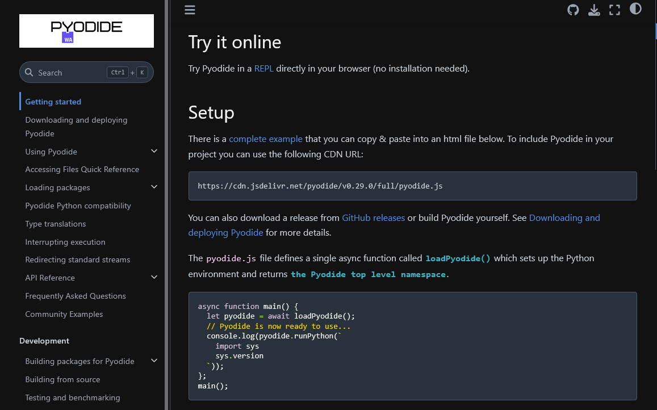Open the complete example link

(x=266, y=139)
